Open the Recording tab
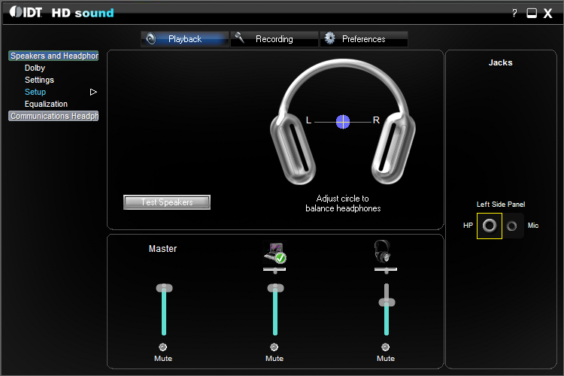564x376 pixels. pyautogui.click(x=274, y=39)
